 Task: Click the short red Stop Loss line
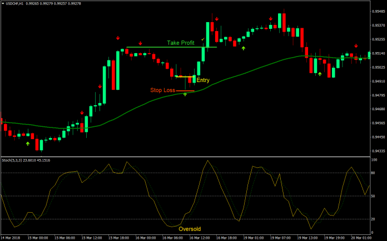185,90
